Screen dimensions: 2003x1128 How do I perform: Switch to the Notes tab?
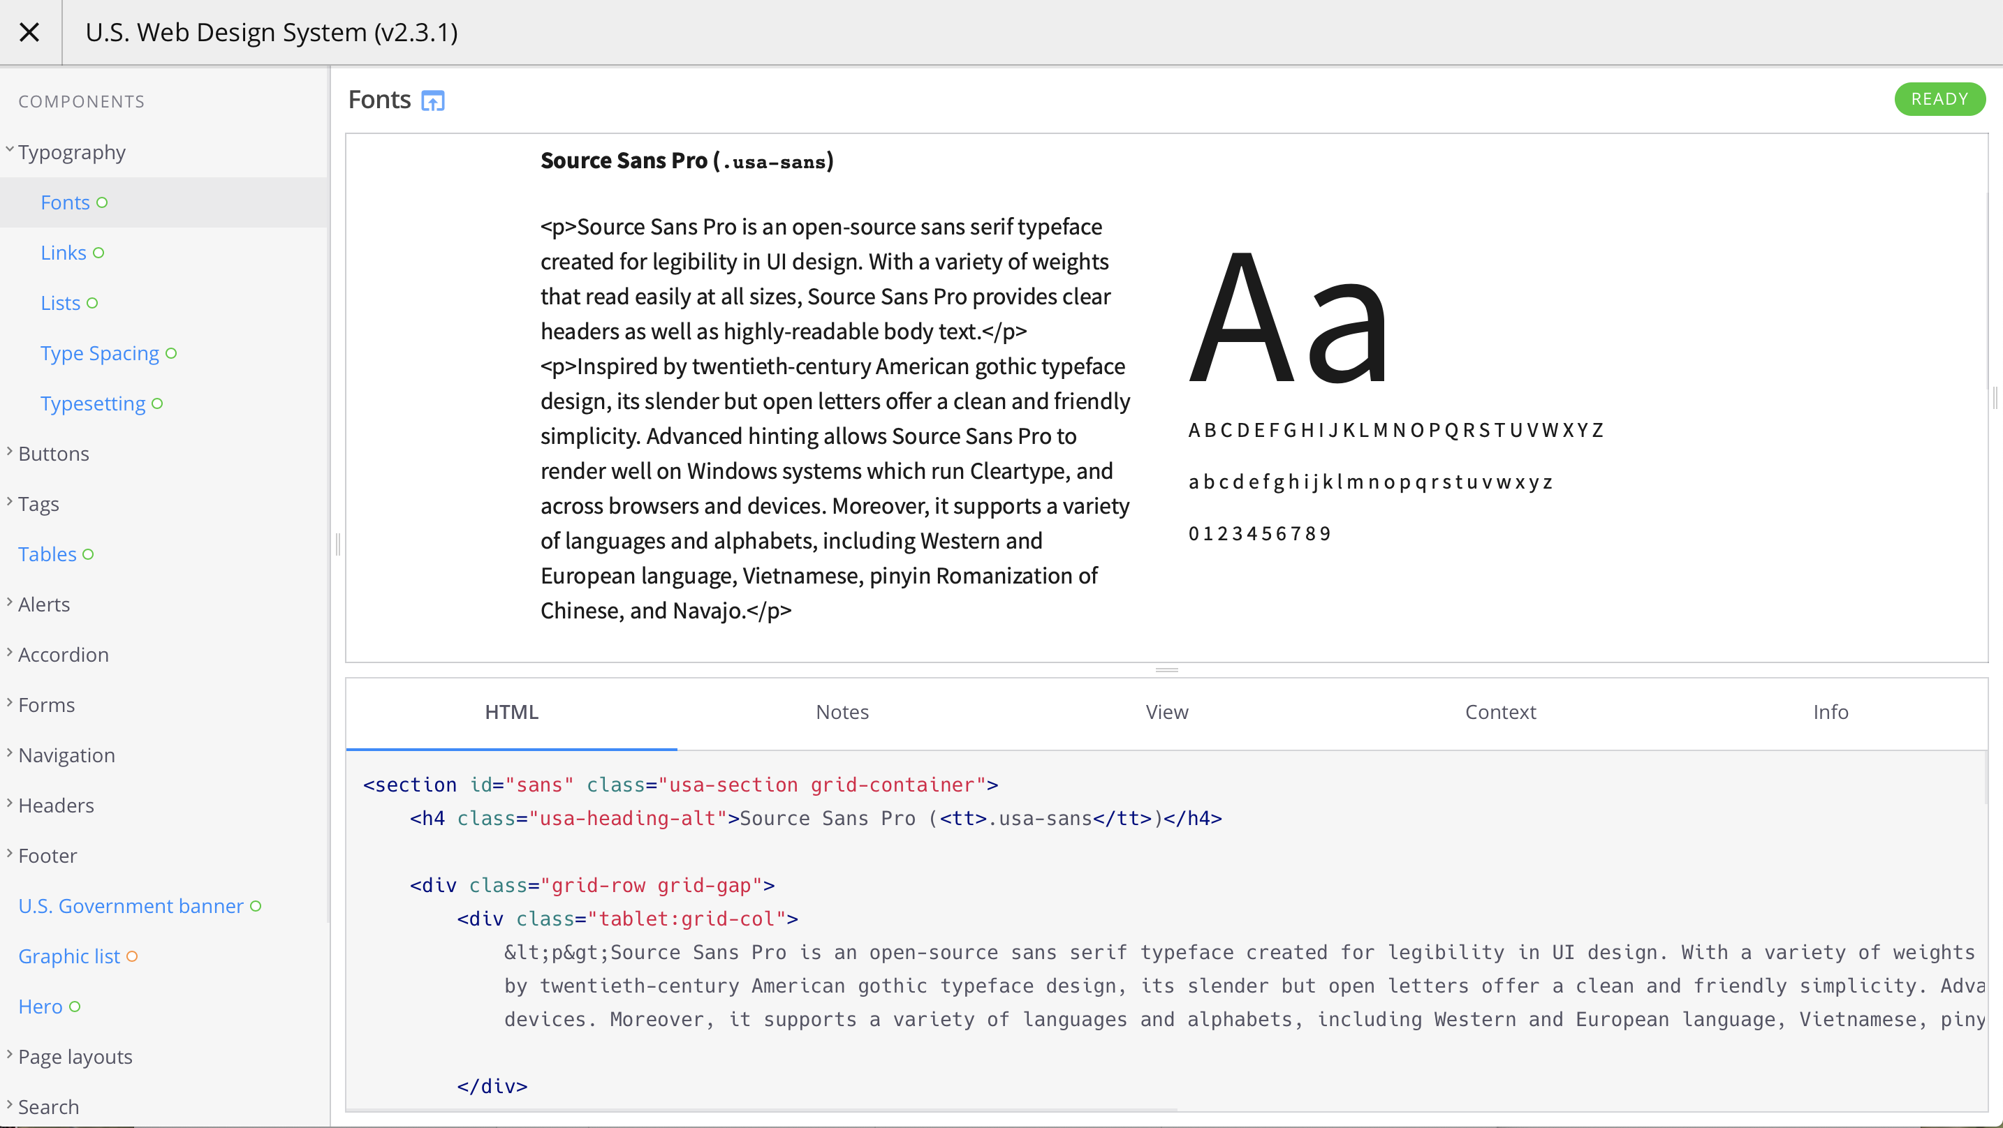tap(842, 712)
